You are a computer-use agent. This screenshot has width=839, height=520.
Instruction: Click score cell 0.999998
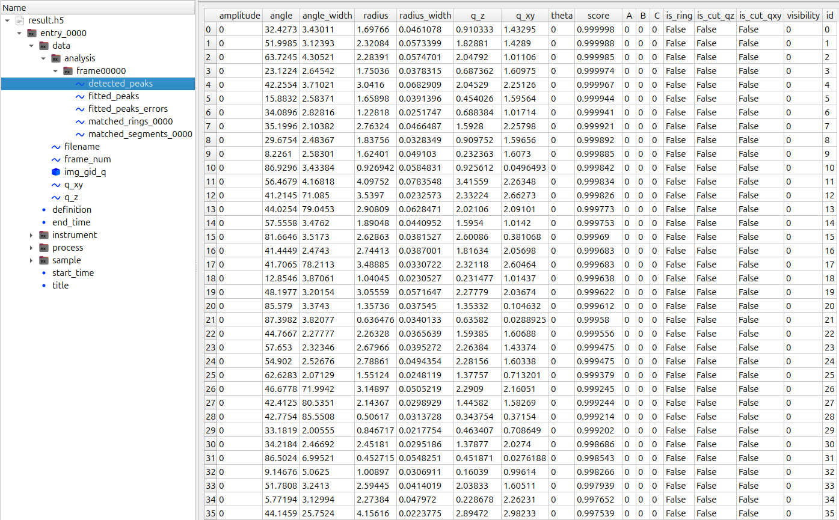pos(598,29)
